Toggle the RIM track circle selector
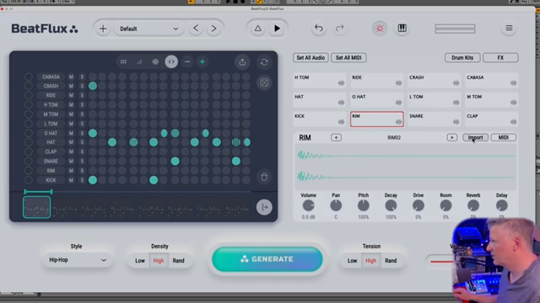540x303 pixels. pos(28,170)
